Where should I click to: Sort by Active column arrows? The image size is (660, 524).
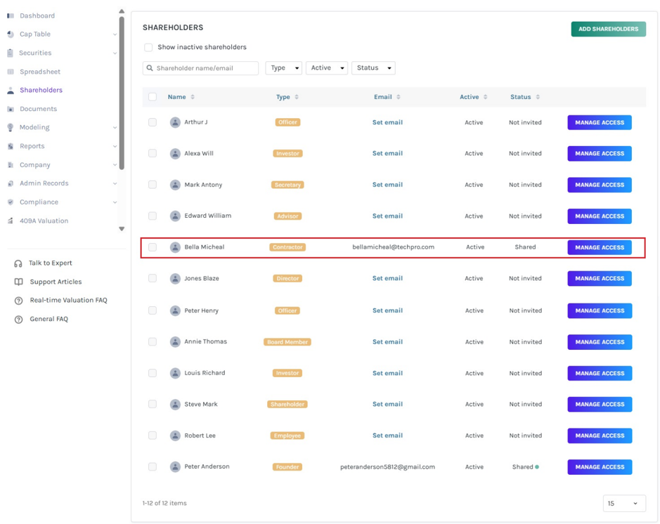pos(485,97)
